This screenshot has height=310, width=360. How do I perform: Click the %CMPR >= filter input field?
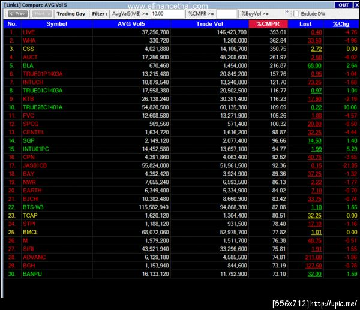tap(226, 14)
